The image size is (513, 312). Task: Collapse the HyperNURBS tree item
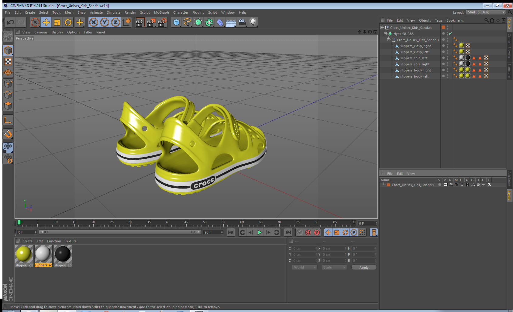pos(385,33)
